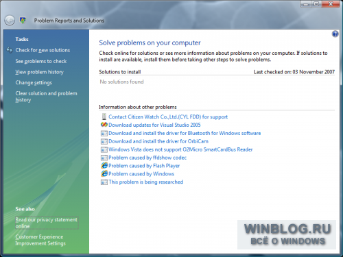
Task: Open This problem is being researched
Action: click(x=146, y=182)
